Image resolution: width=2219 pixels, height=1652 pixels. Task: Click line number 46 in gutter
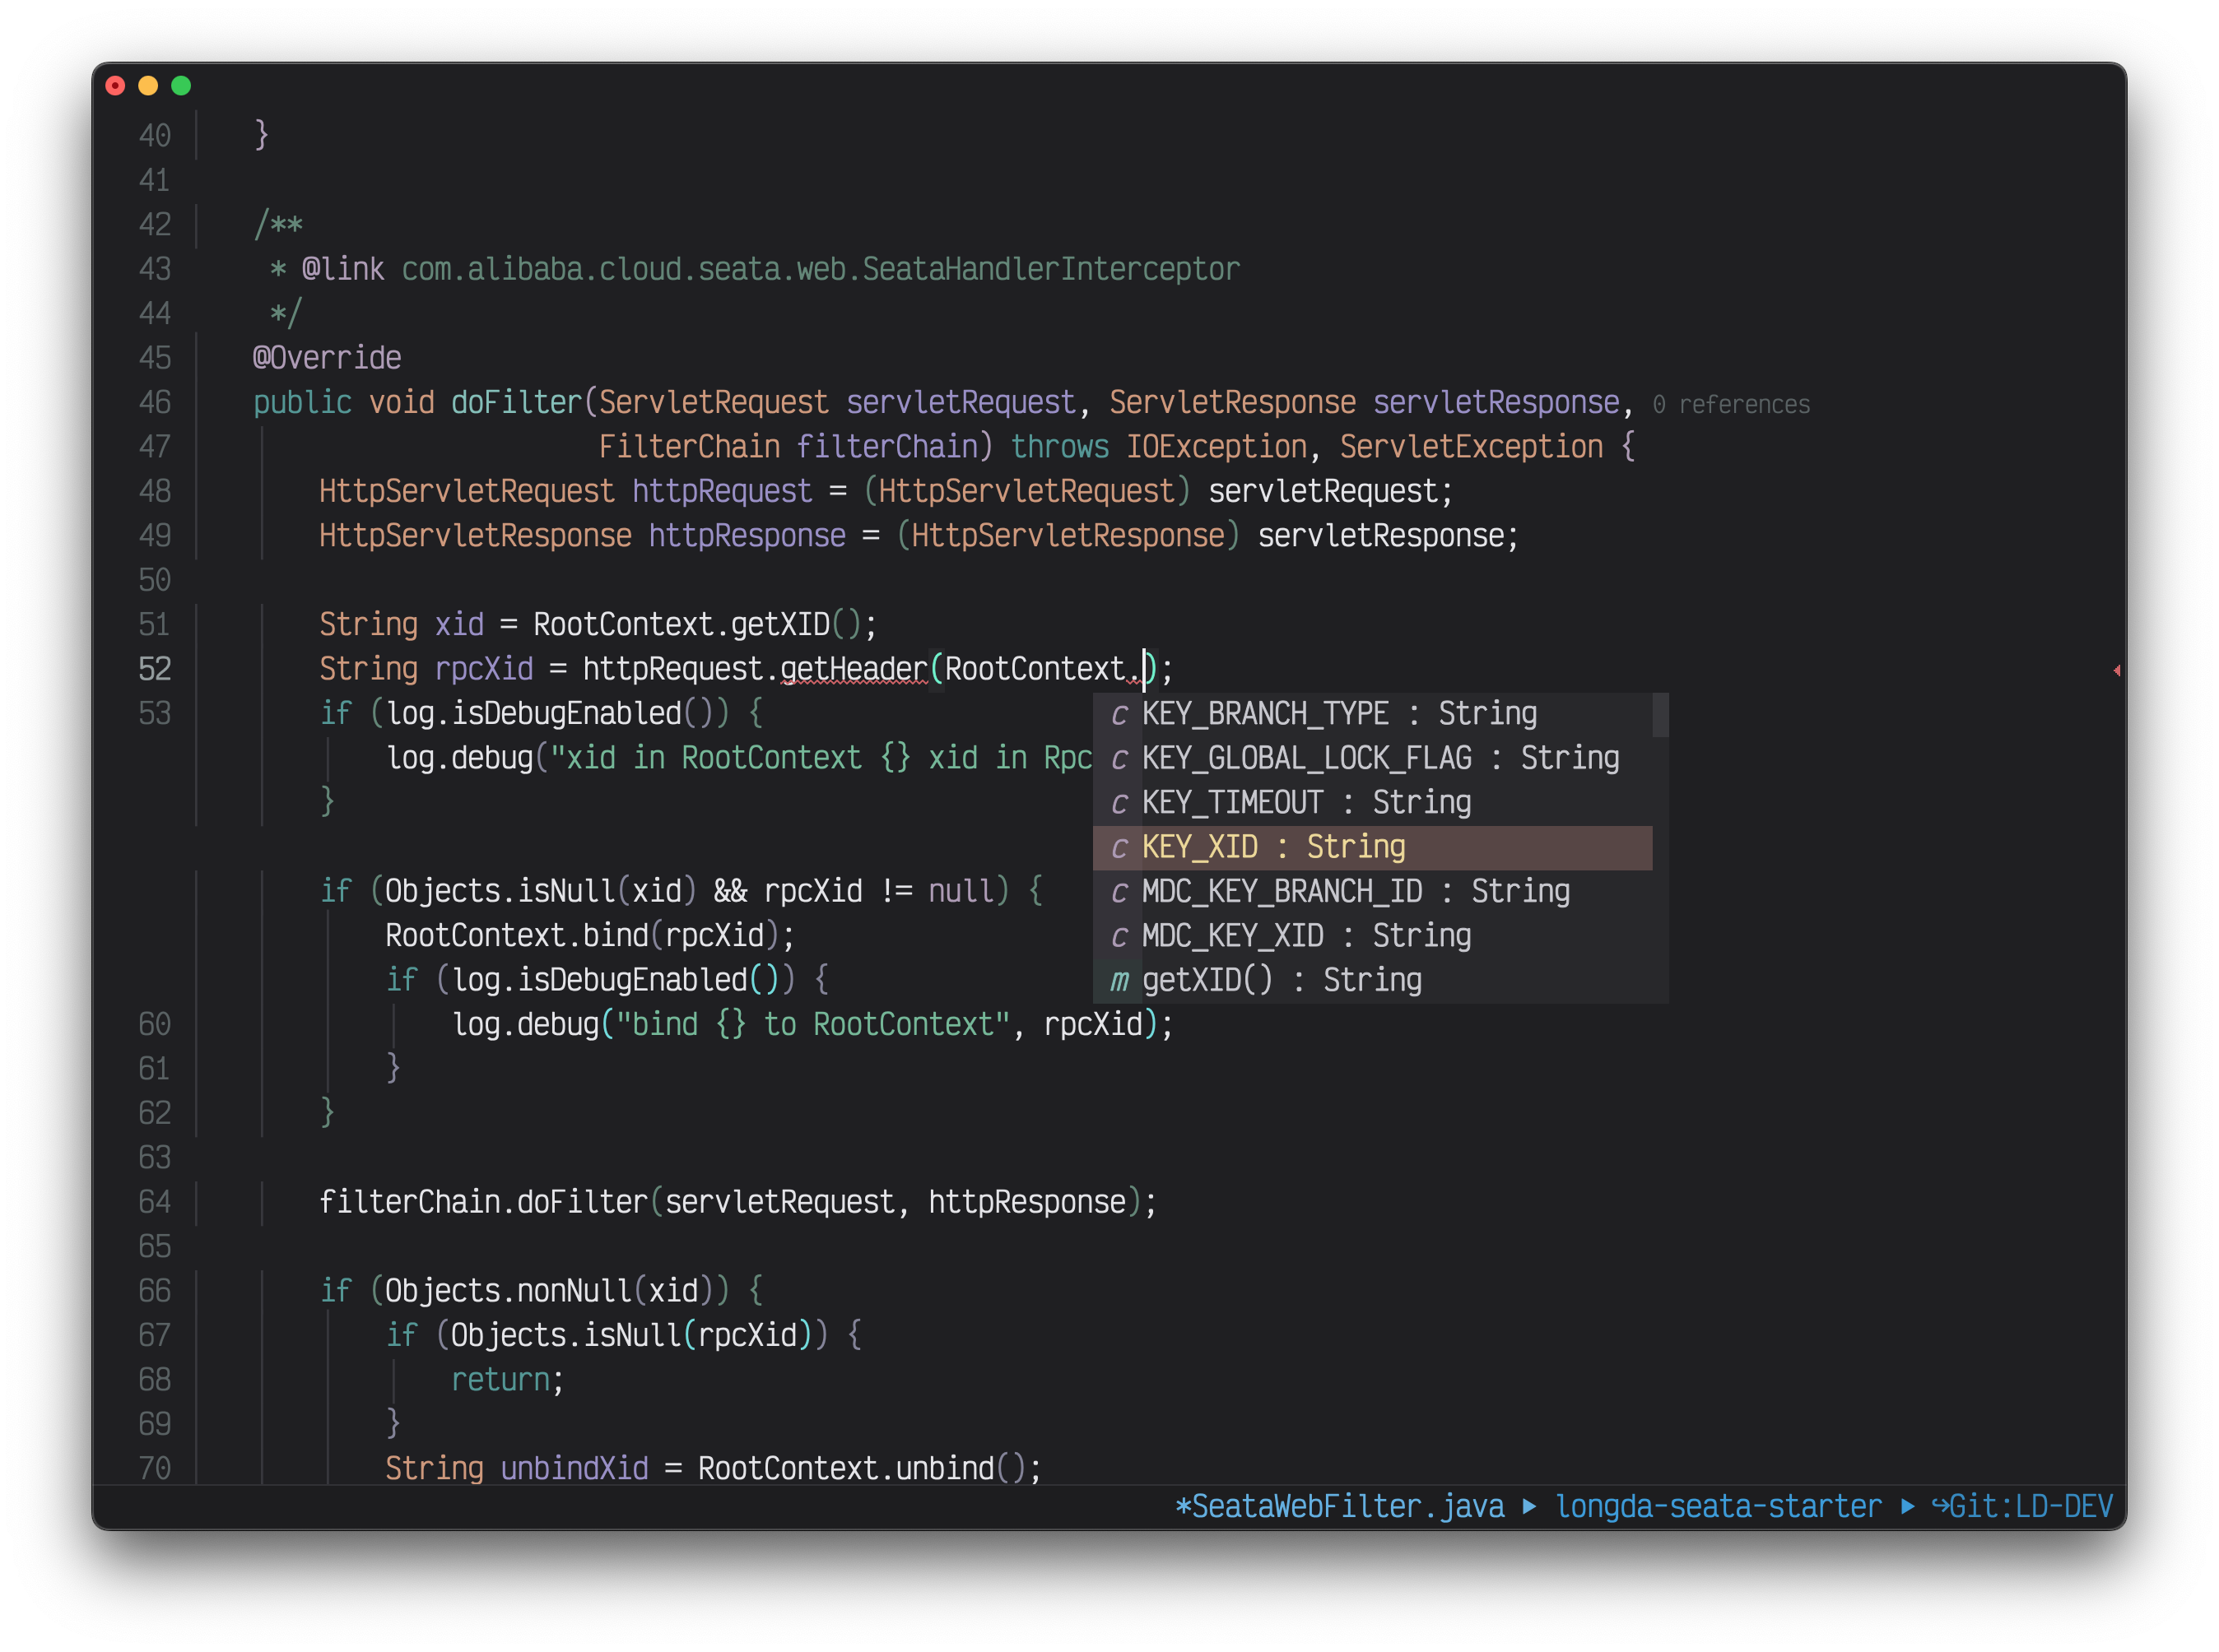pyautogui.click(x=154, y=403)
